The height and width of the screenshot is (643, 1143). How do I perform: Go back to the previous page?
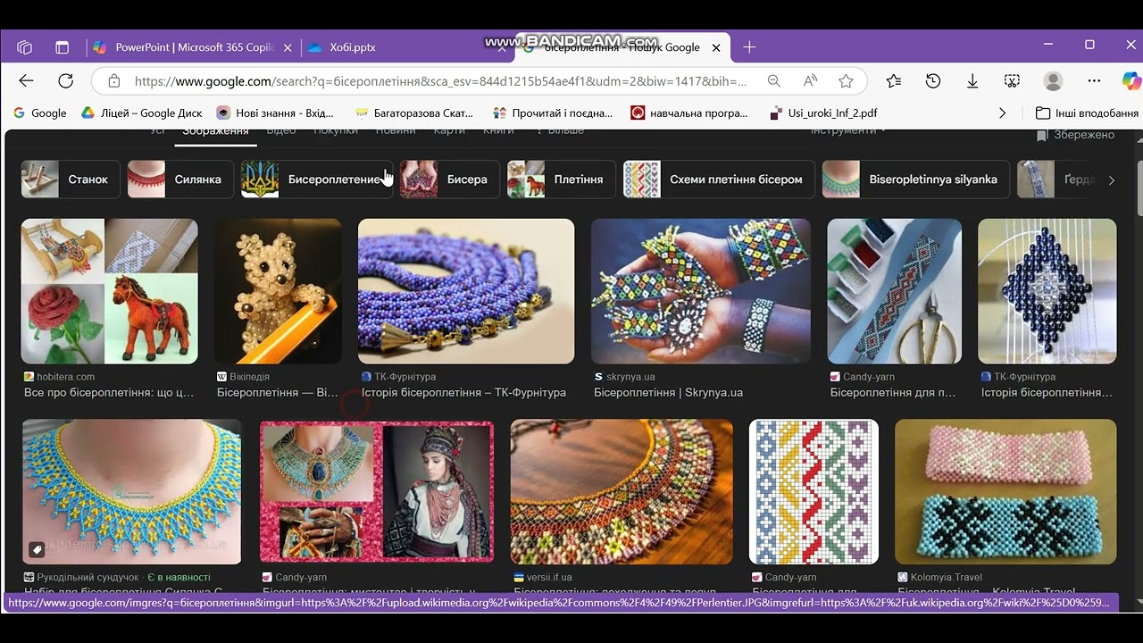[26, 81]
